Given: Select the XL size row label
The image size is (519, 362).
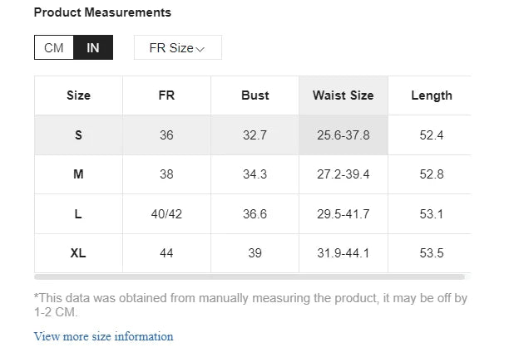Looking at the screenshot, I should click(78, 253).
